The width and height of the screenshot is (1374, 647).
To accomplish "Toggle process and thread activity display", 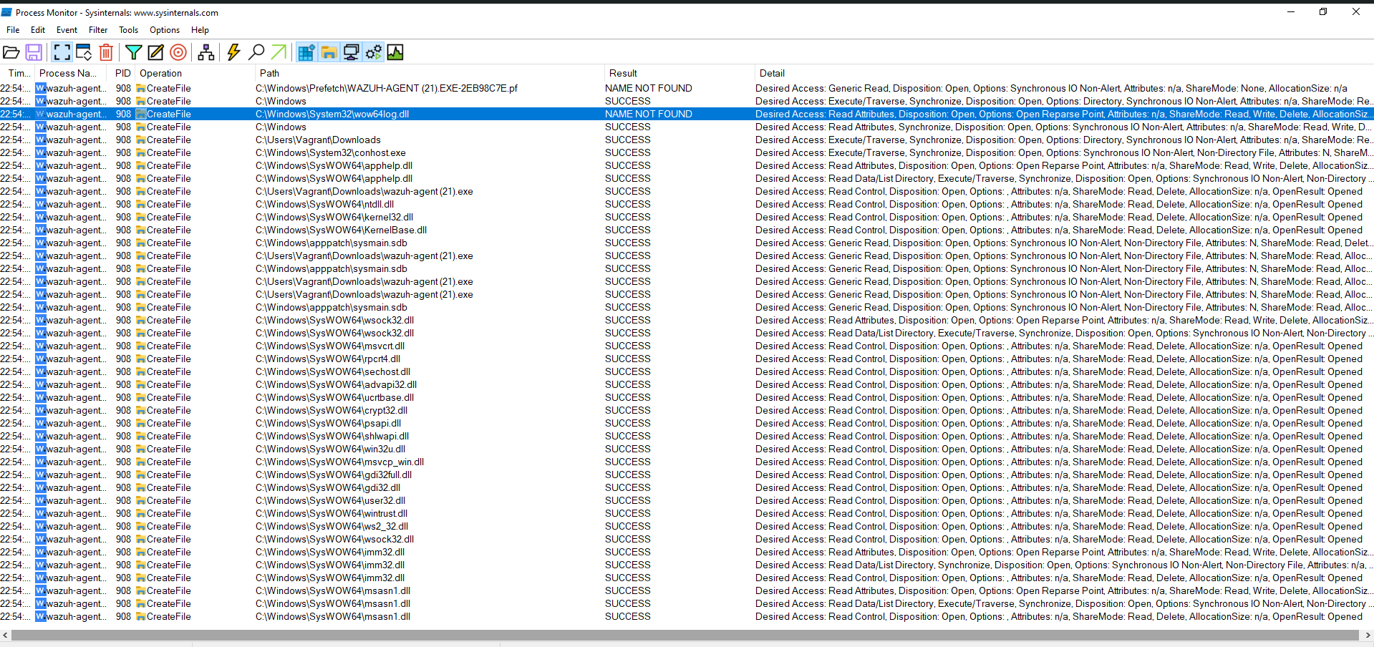I will (x=372, y=52).
